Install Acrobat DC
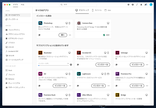156x108 pixels. click(x=103, y=65)
